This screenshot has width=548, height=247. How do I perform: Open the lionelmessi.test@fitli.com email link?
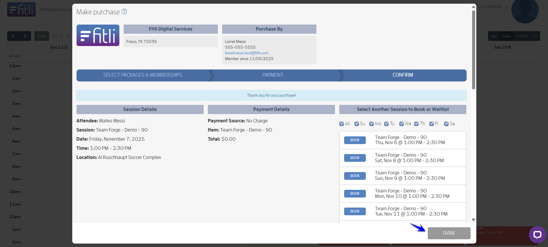coord(247,53)
